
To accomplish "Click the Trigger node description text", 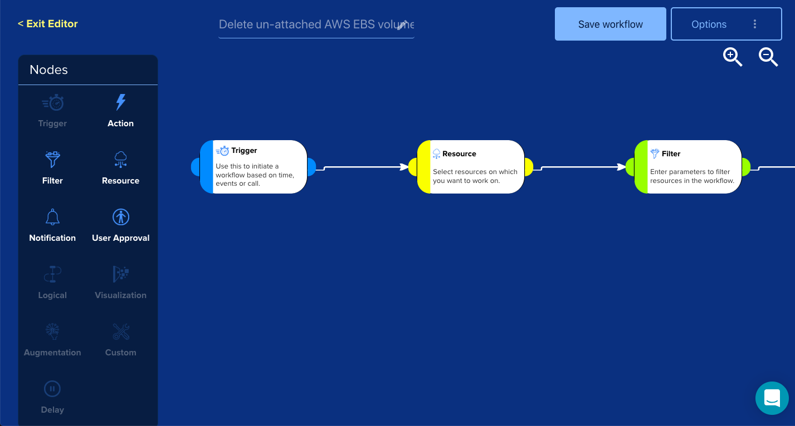I will point(255,175).
